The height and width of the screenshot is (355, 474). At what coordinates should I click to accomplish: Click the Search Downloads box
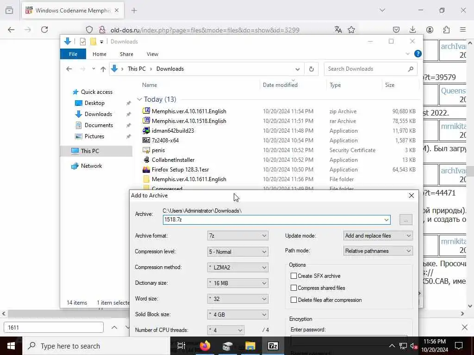coord(371,69)
